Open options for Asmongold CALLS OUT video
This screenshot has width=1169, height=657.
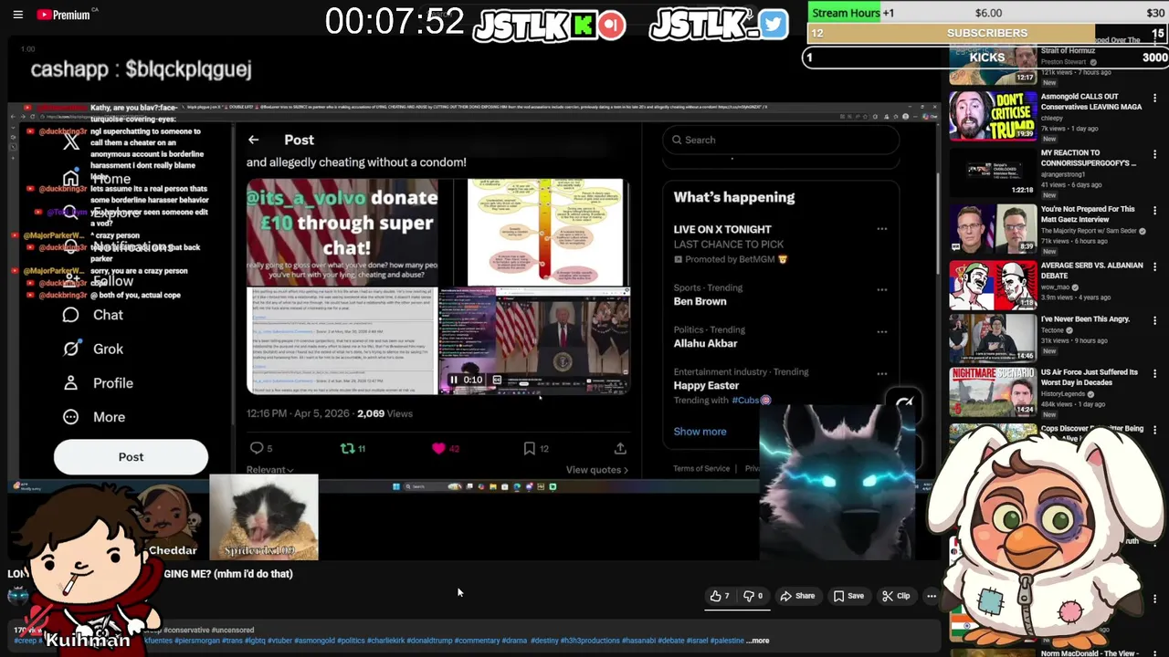1154,99
